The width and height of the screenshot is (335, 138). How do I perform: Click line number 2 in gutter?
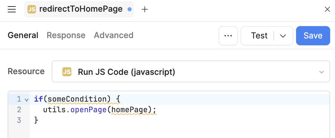coord(19,110)
